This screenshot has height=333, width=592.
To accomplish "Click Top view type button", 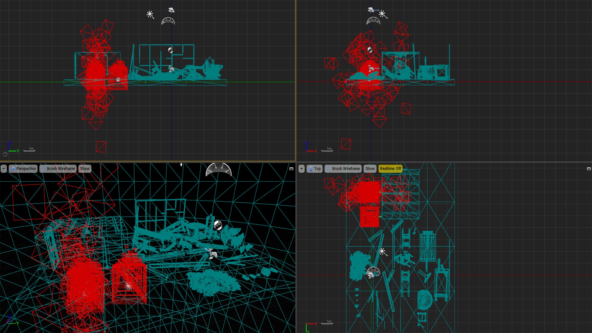I will [314, 169].
